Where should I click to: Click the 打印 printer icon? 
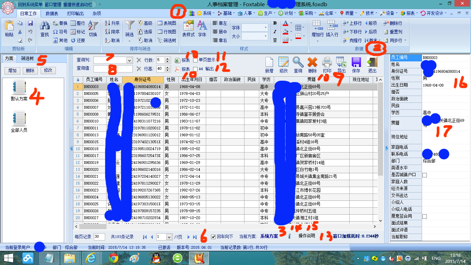click(x=327, y=62)
